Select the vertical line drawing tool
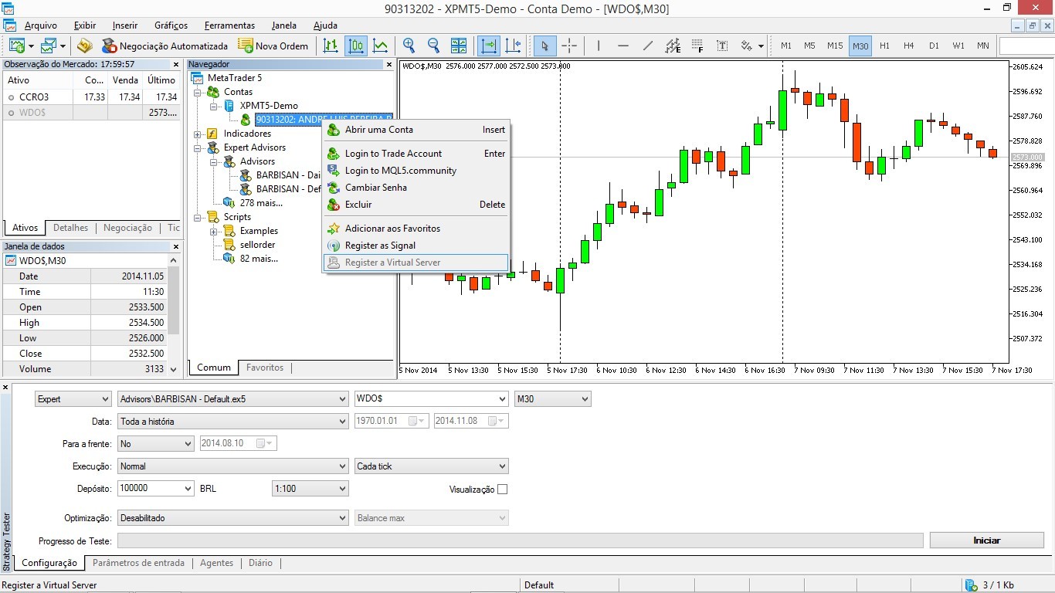 tap(599, 46)
